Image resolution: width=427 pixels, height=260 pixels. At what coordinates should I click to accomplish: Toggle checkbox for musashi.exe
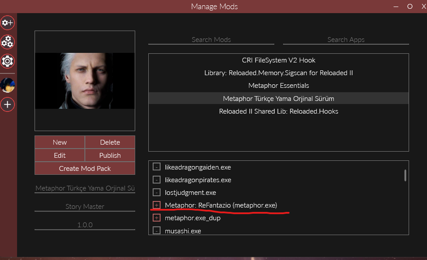157,230
